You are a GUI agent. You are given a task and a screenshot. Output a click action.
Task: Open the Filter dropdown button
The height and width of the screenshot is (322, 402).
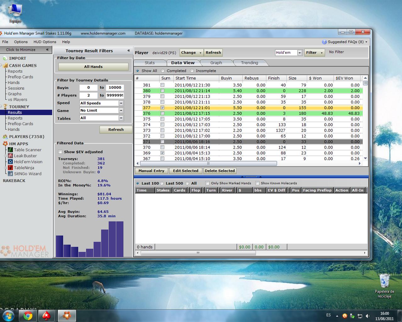(314, 53)
